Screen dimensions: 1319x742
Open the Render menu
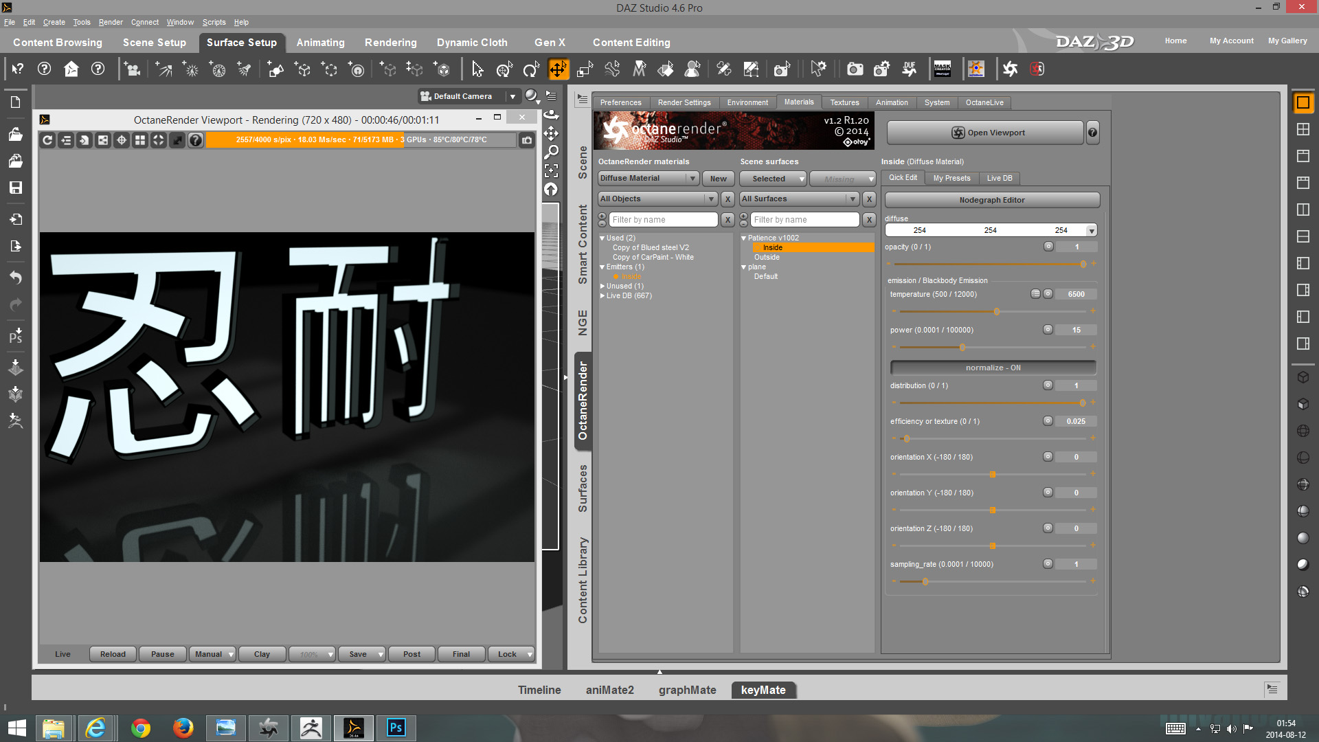pos(111,22)
